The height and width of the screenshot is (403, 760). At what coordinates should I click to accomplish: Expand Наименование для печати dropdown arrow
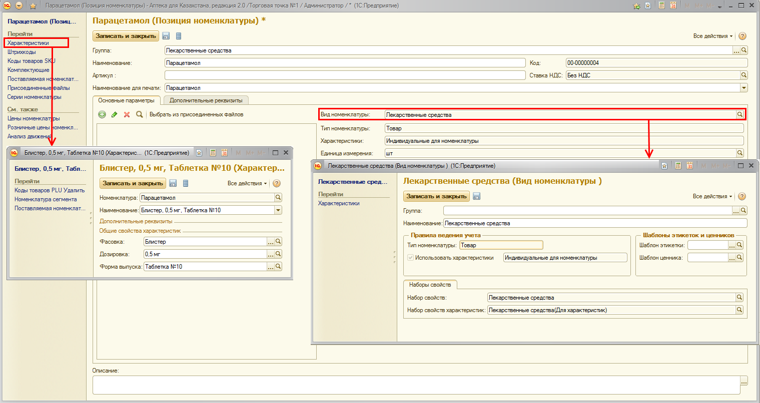point(743,88)
